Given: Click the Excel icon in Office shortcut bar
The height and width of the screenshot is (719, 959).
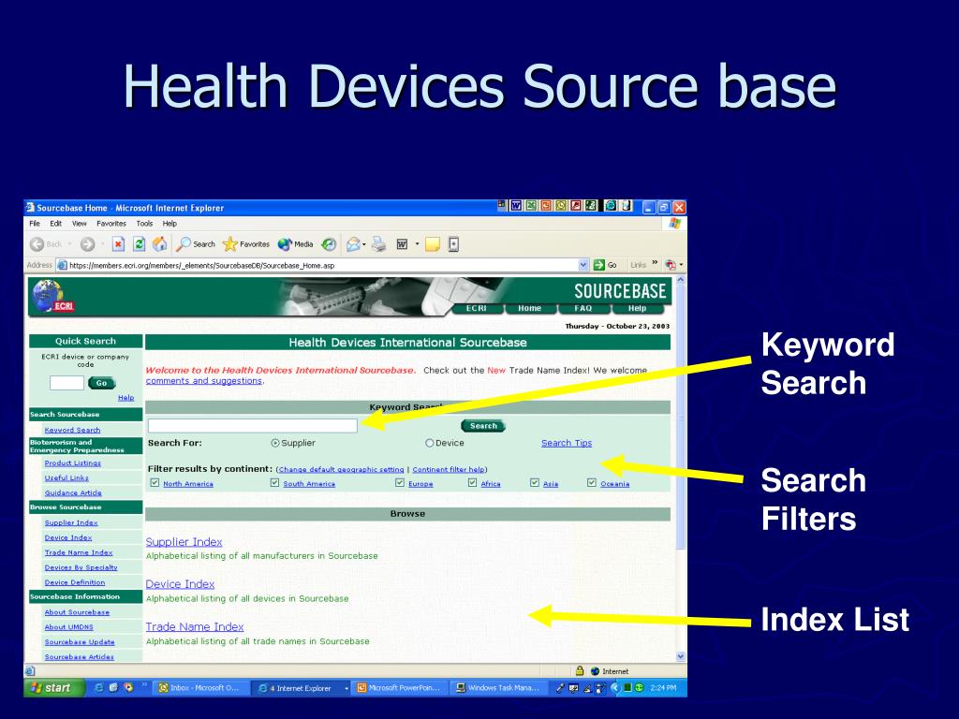Looking at the screenshot, I should pos(531,206).
